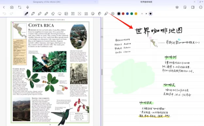Image resolution: width=204 pixels, height=126 pixels.
Task: Select the thickest stroke size
Action: point(150,14)
